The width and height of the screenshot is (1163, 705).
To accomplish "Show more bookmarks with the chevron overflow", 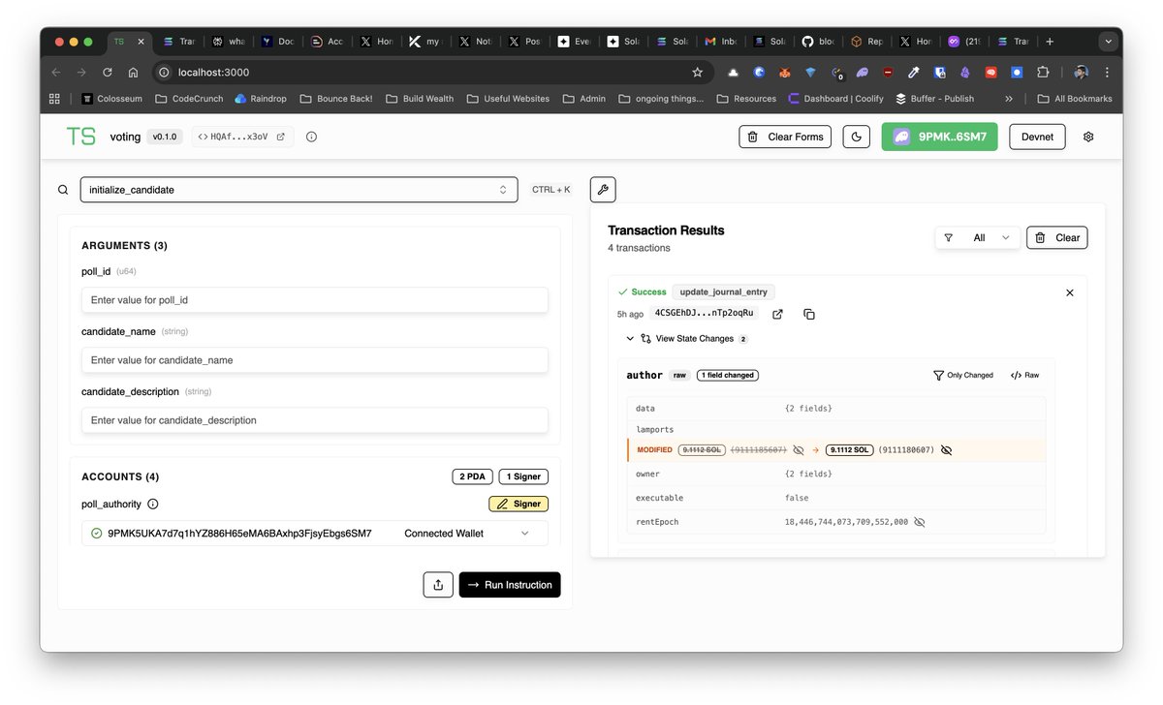I will click(x=1009, y=99).
